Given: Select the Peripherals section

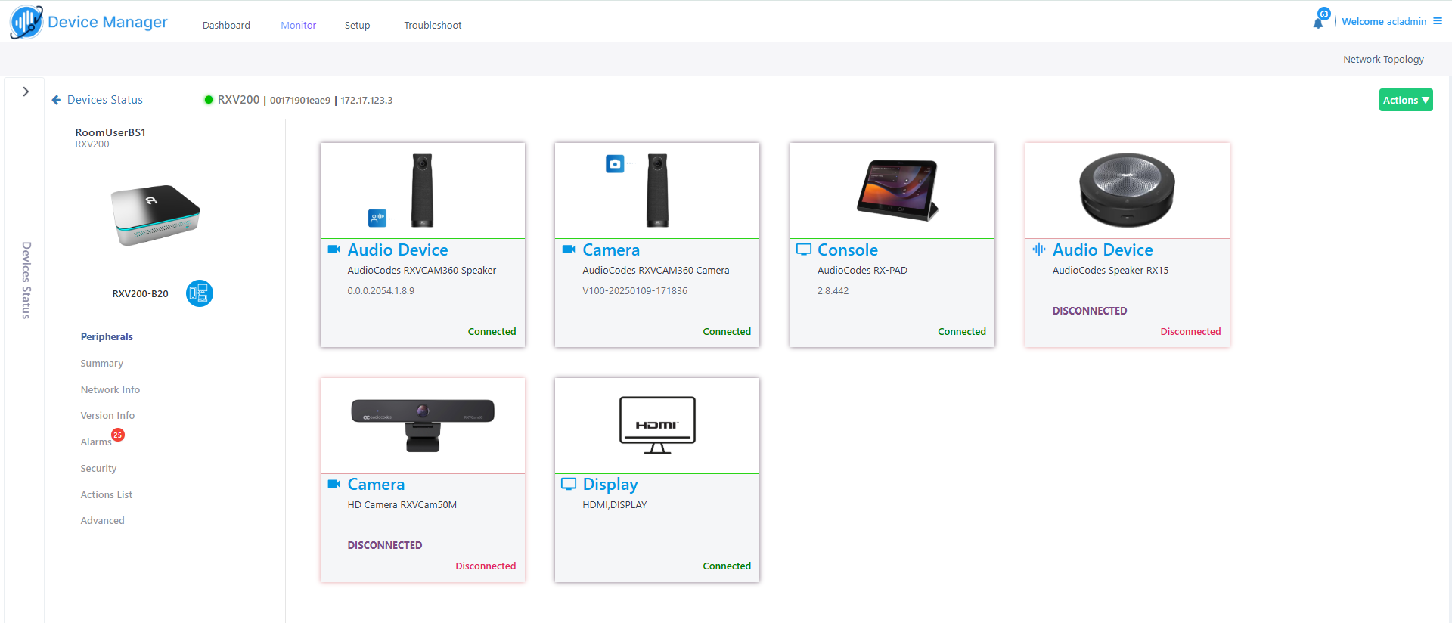Looking at the screenshot, I should tap(107, 336).
